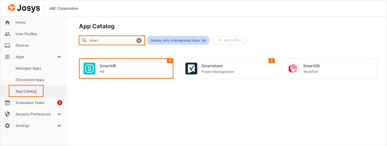Click the Workflow category label
Viewport: 387px width, 146px height.
[x=311, y=72]
